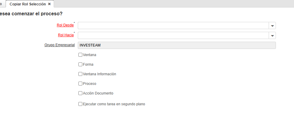The height and width of the screenshot is (120, 294).
Task: Click the Grupo Empresarial INVESTEAM field
Action: tap(177, 45)
